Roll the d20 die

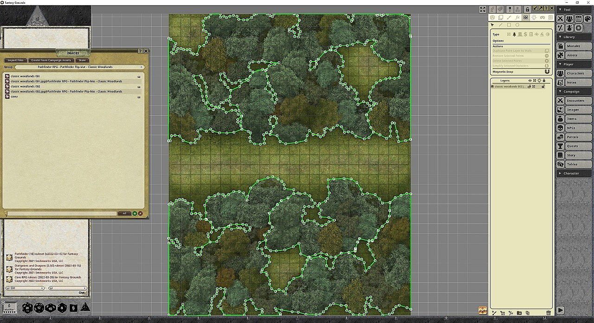27,307
